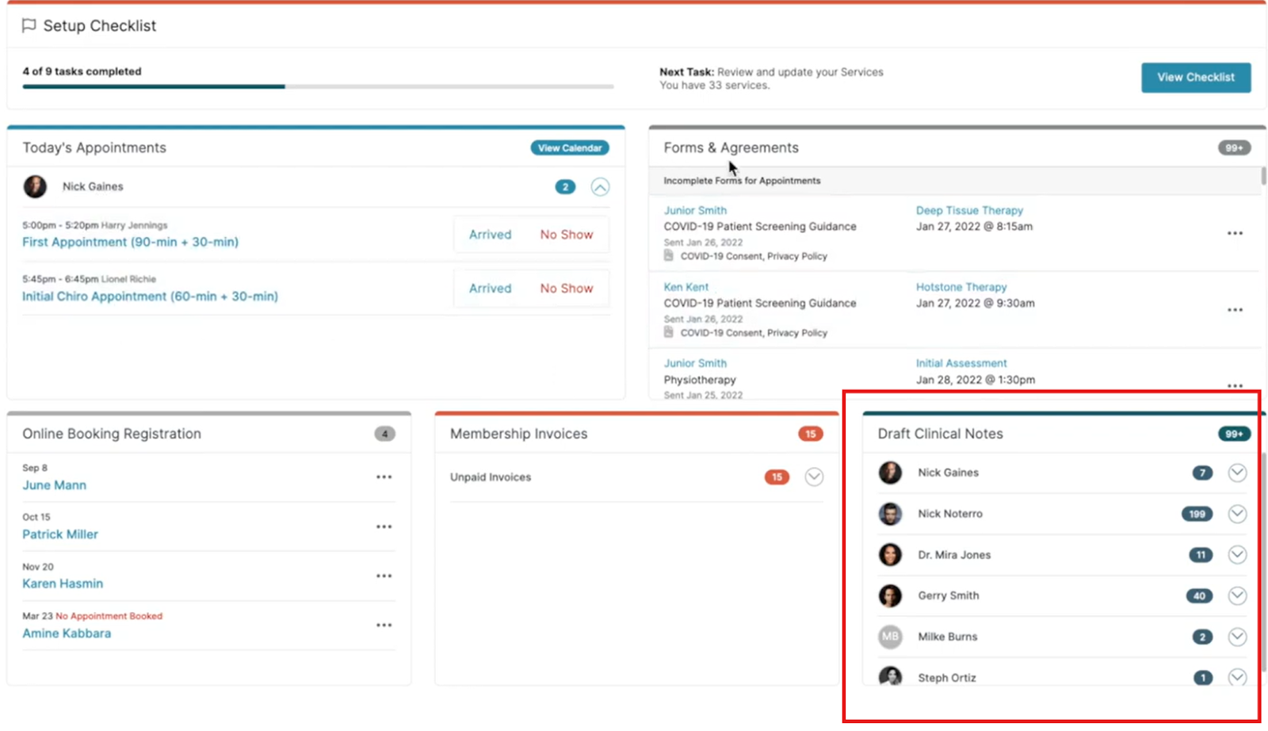The height and width of the screenshot is (731, 1268).
Task: Open the View Calendar button
Action: click(569, 147)
